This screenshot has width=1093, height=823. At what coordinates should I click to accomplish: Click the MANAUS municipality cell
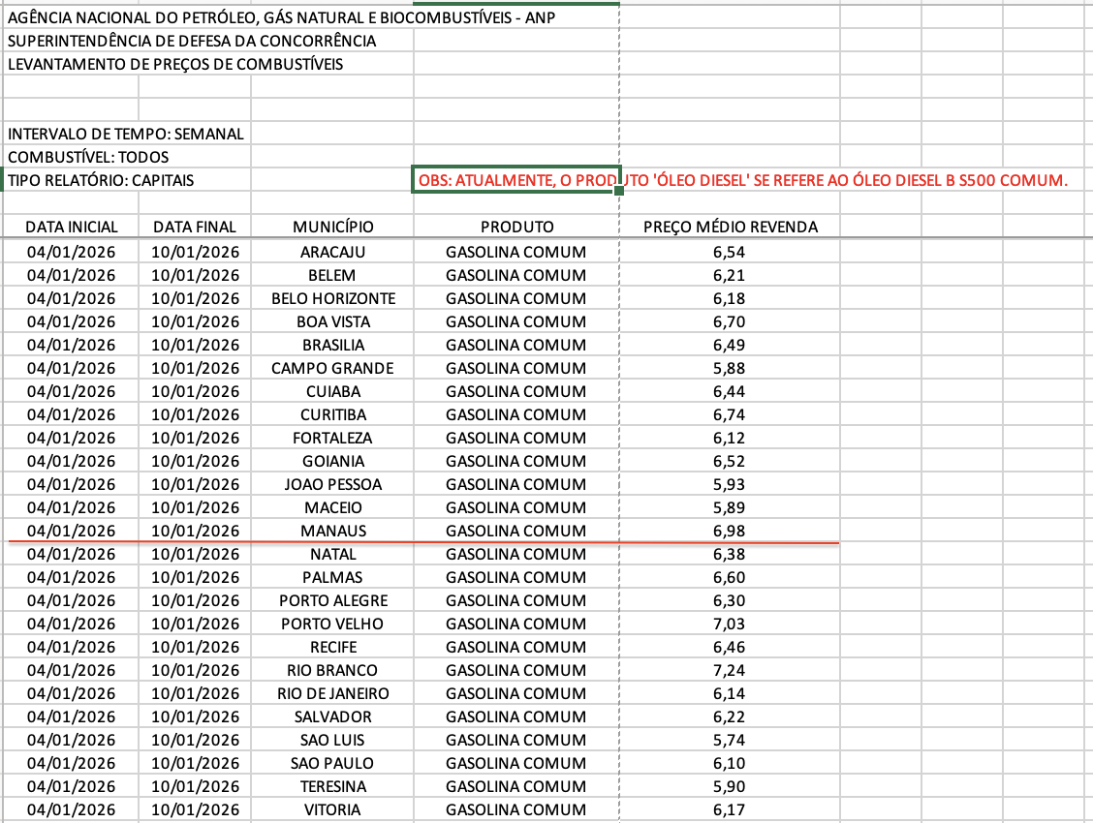332,531
